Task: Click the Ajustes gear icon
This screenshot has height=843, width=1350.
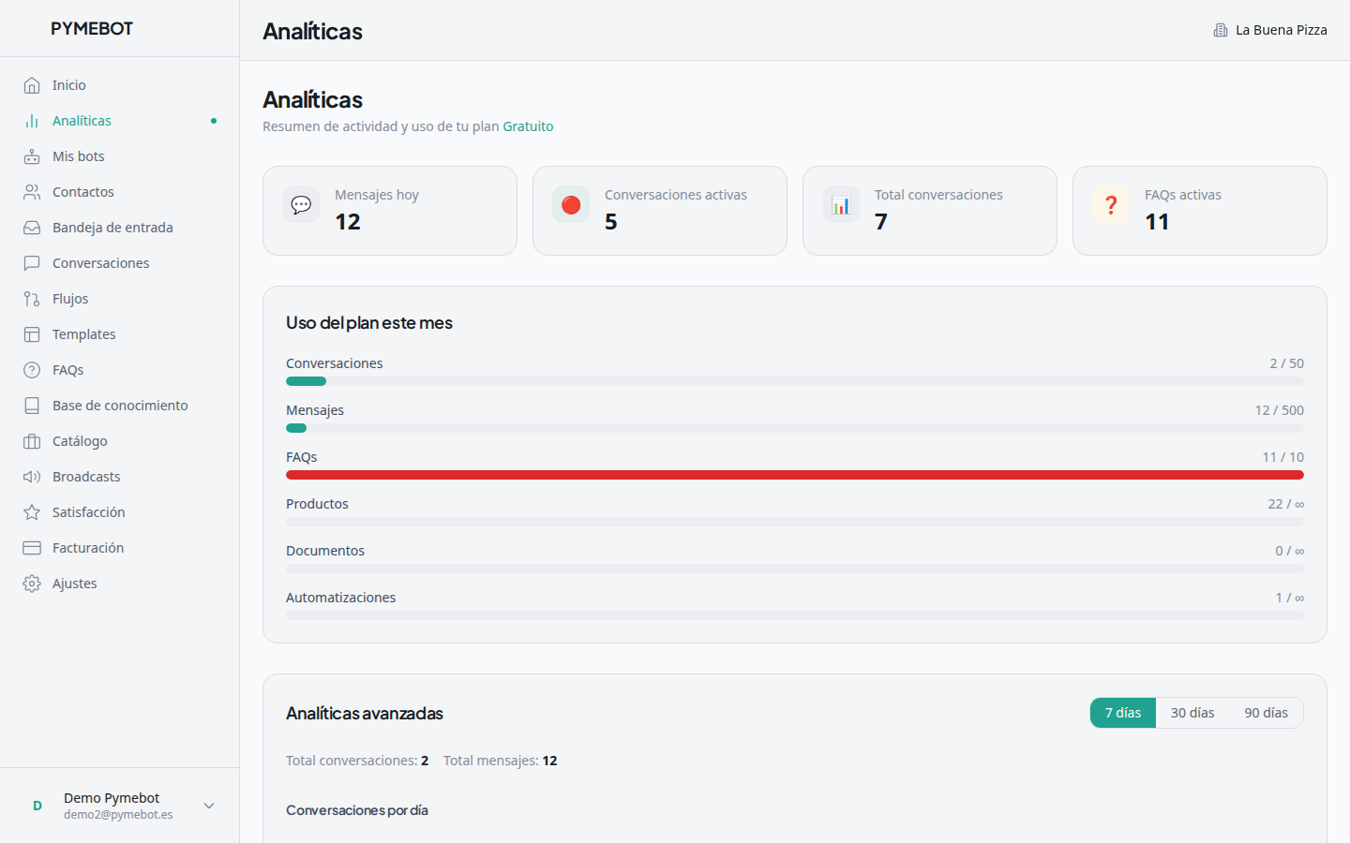Action: pos(33,583)
